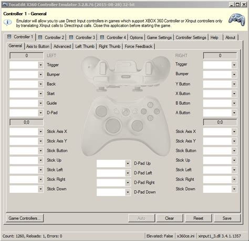Viewport: 249px width, 241px height.
Task: Expand the D-Pad Right dropdown
Action: pyautogui.click(x=128, y=183)
